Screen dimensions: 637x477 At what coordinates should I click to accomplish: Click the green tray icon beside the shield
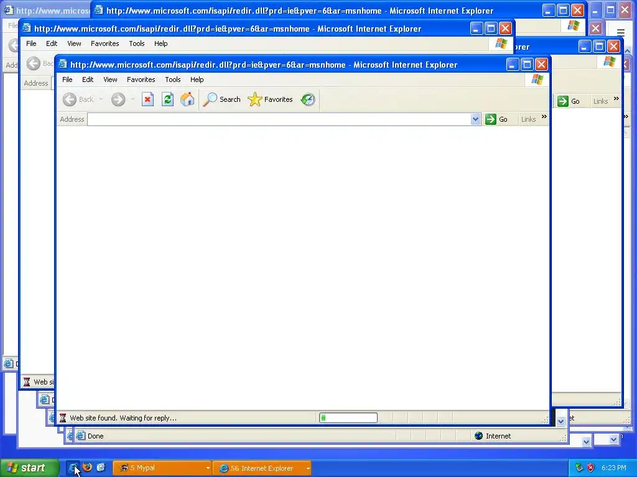coord(579,468)
